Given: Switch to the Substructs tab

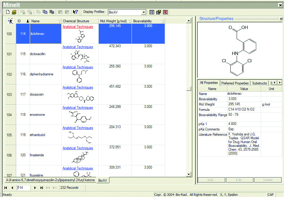Looking at the screenshot, I should pos(259,83).
